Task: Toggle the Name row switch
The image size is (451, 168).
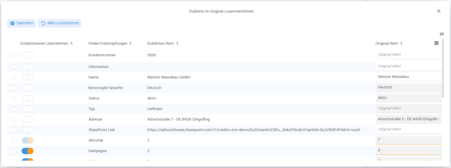Action: click(28, 77)
